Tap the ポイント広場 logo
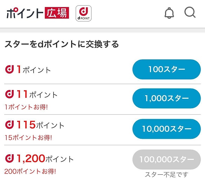This screenshot has width=205, height=188. pos(38,13)
